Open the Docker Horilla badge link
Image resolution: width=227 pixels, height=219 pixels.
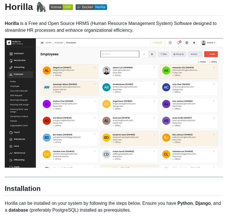coord(91,7)
